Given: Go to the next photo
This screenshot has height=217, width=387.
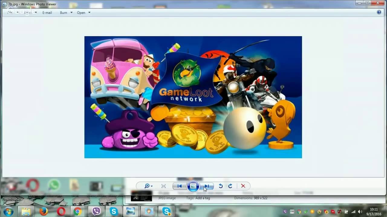Looking at the screenshot, I should [207, 186].
